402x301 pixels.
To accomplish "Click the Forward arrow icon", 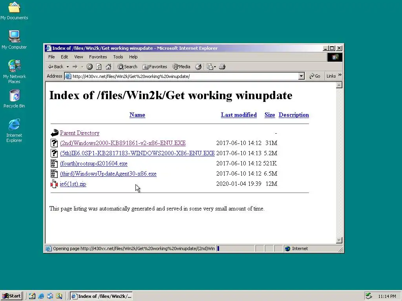I will pos(75,67).
